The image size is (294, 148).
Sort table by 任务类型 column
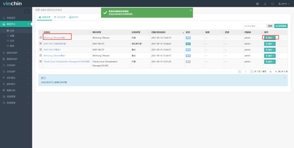point(140,32)
